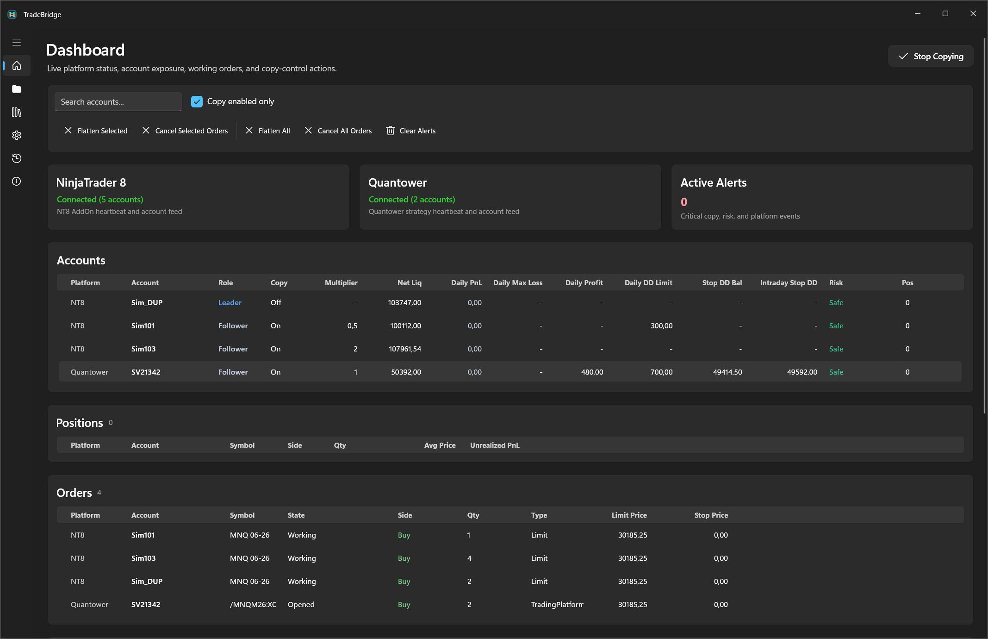
Task: Click the Qty 4 cell for Sim103 order
Action: click(469, 558)
